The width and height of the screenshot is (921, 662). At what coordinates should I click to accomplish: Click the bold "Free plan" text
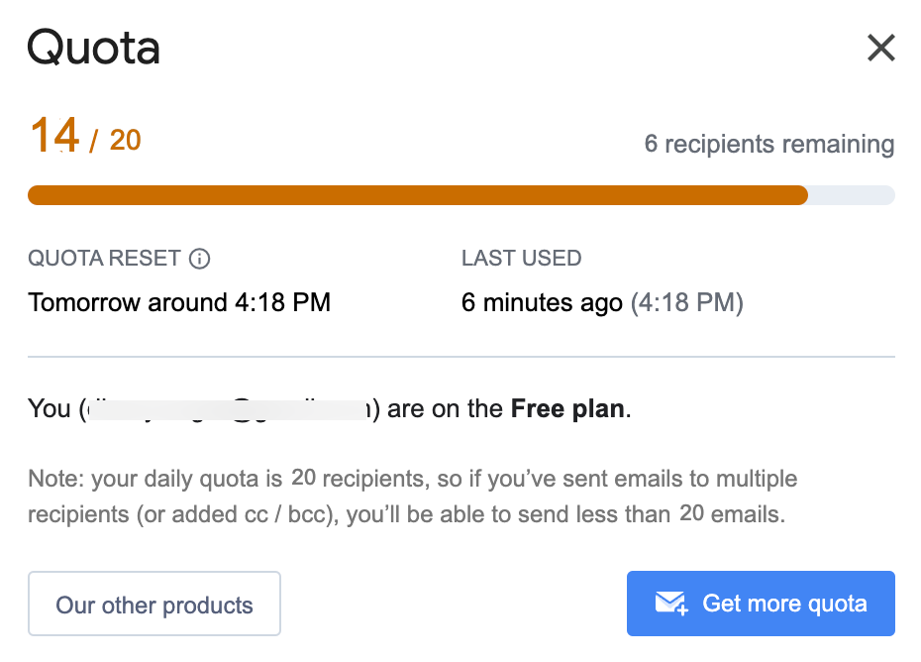pyautogui.click(x=569, y=408)
